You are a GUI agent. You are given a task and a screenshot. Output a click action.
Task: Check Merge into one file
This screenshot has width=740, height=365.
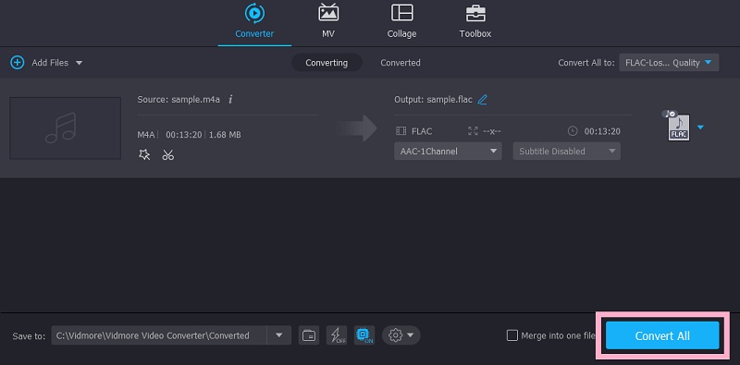click(512, 335)
